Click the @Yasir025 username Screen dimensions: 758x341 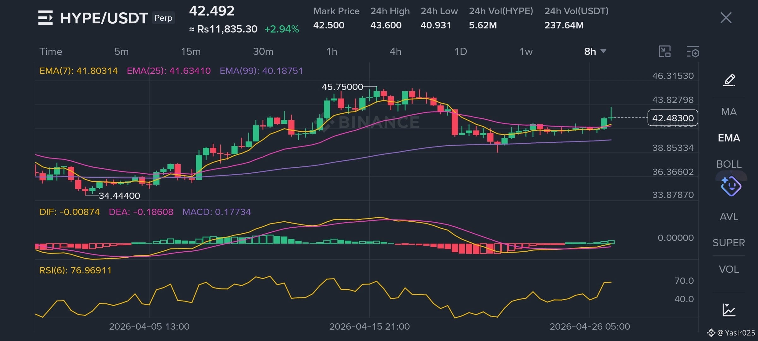pyautogui.click(x=736, y=333)
